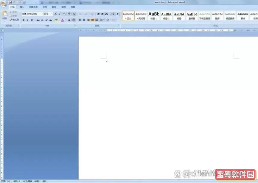
Task: Apply the 标题 2 style
Action: (166, 16)
